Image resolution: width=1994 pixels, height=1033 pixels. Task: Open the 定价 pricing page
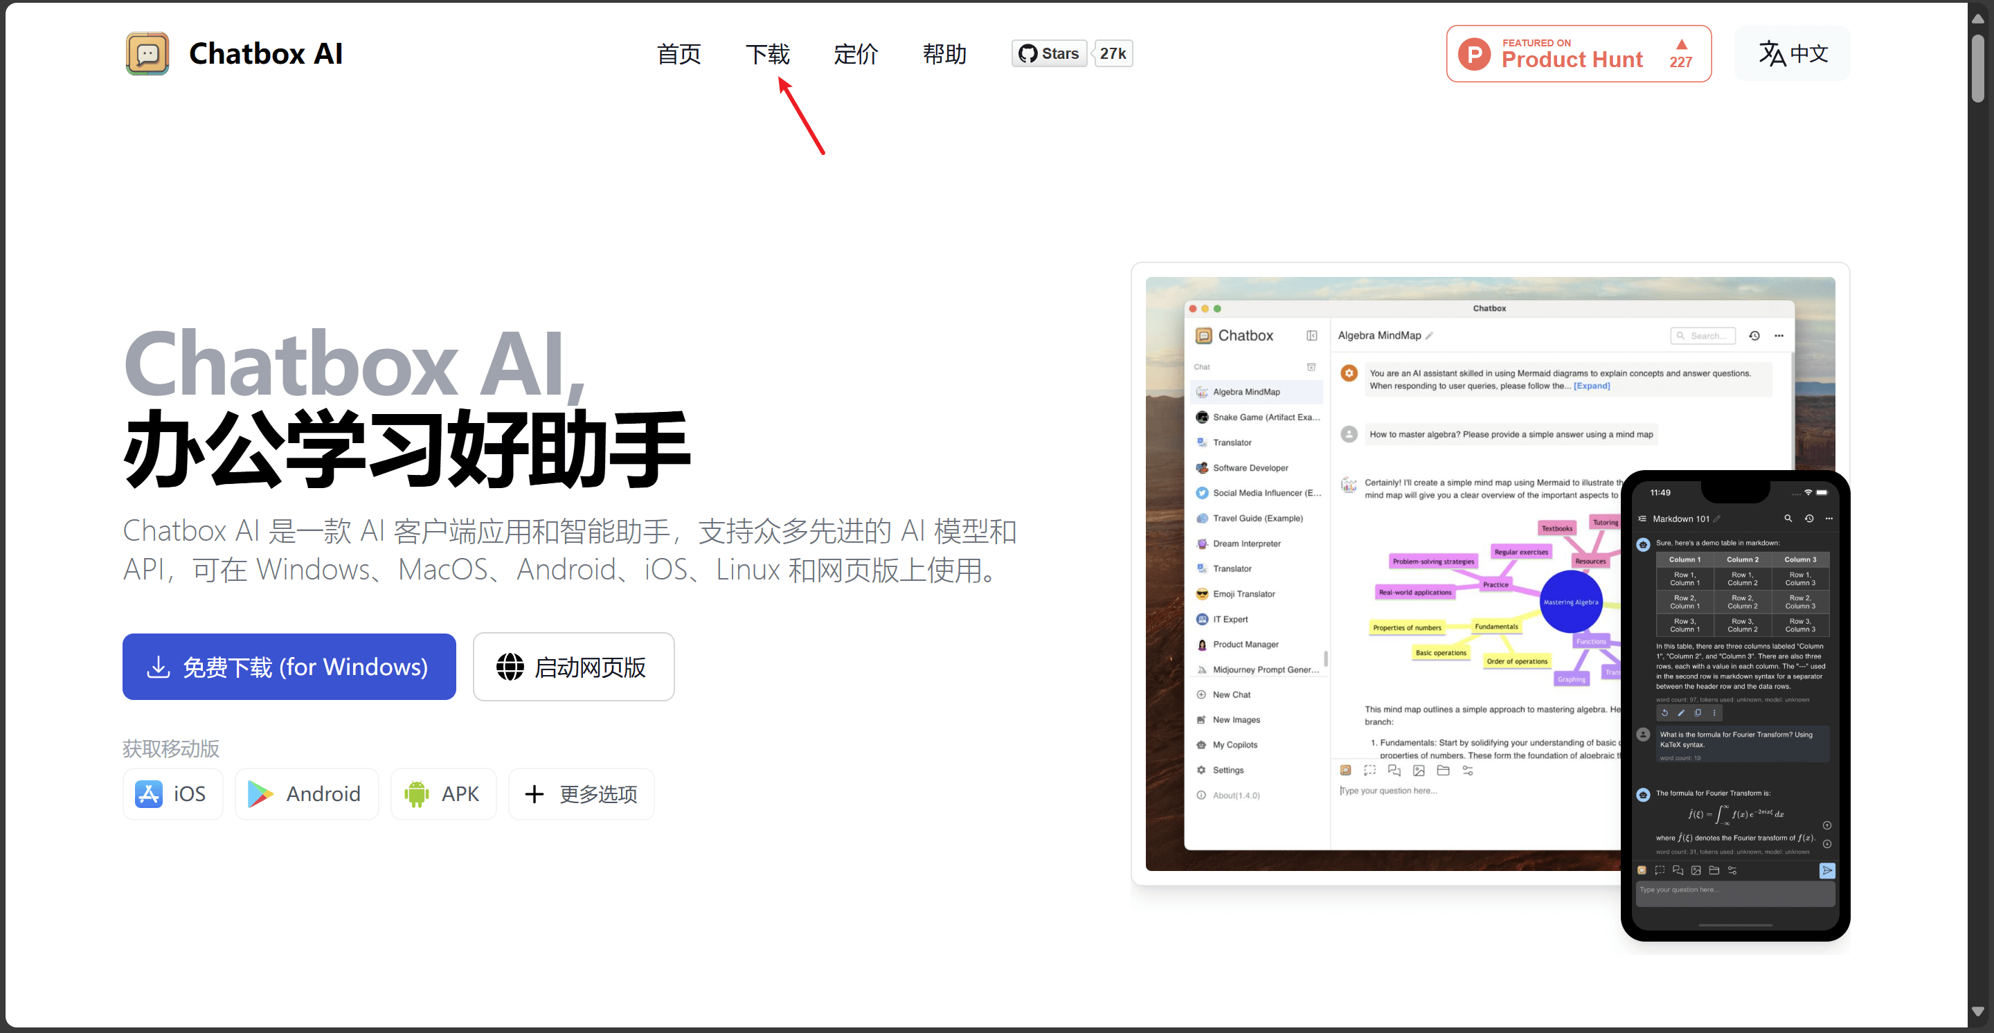(855, 53)
